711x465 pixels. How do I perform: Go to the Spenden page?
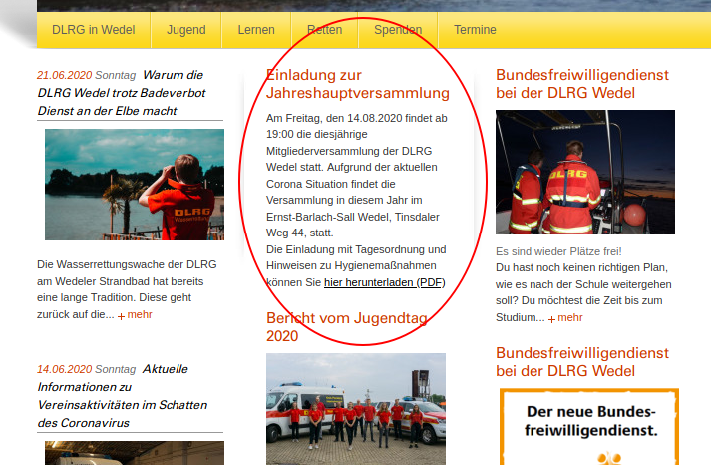click(x=398, y=30)
